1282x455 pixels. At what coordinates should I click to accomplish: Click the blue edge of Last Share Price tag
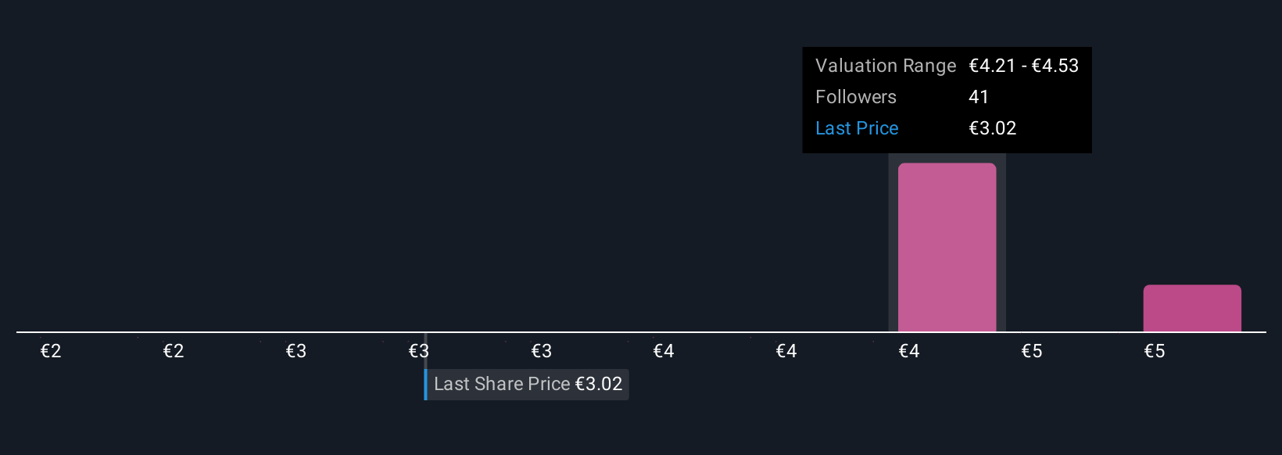click(x=426, y=384)
